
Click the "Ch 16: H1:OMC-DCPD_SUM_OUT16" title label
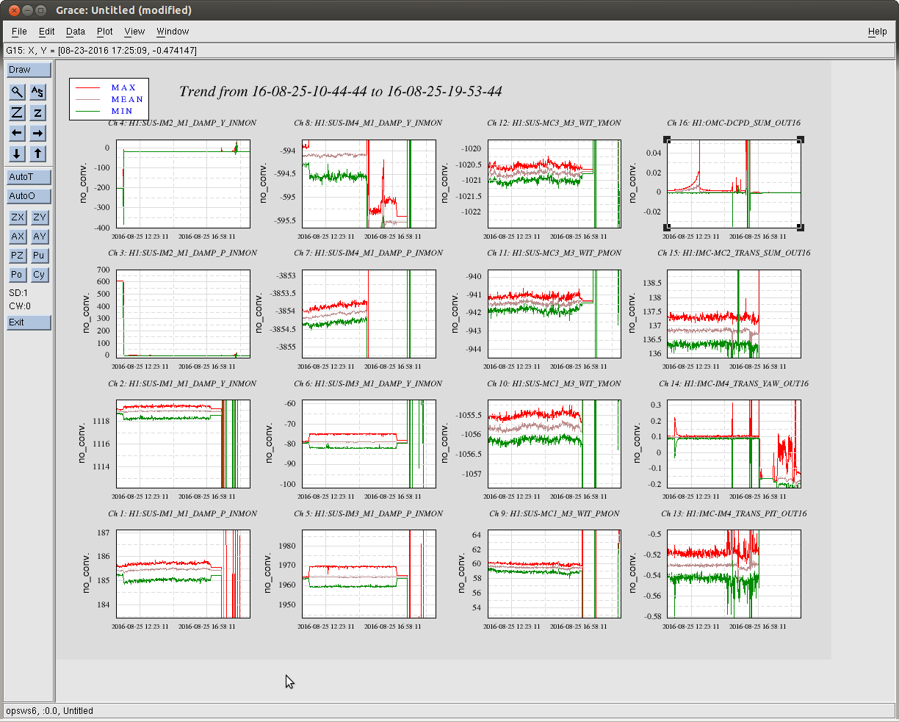coord(734,123)
